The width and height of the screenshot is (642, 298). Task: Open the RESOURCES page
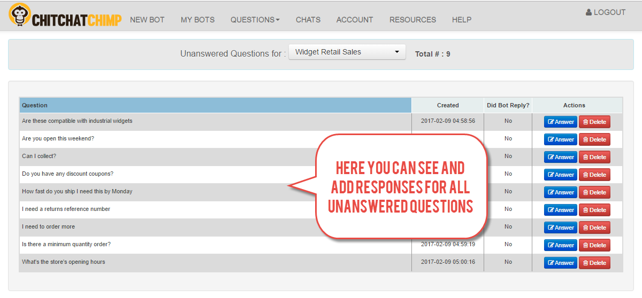(412, 20)
